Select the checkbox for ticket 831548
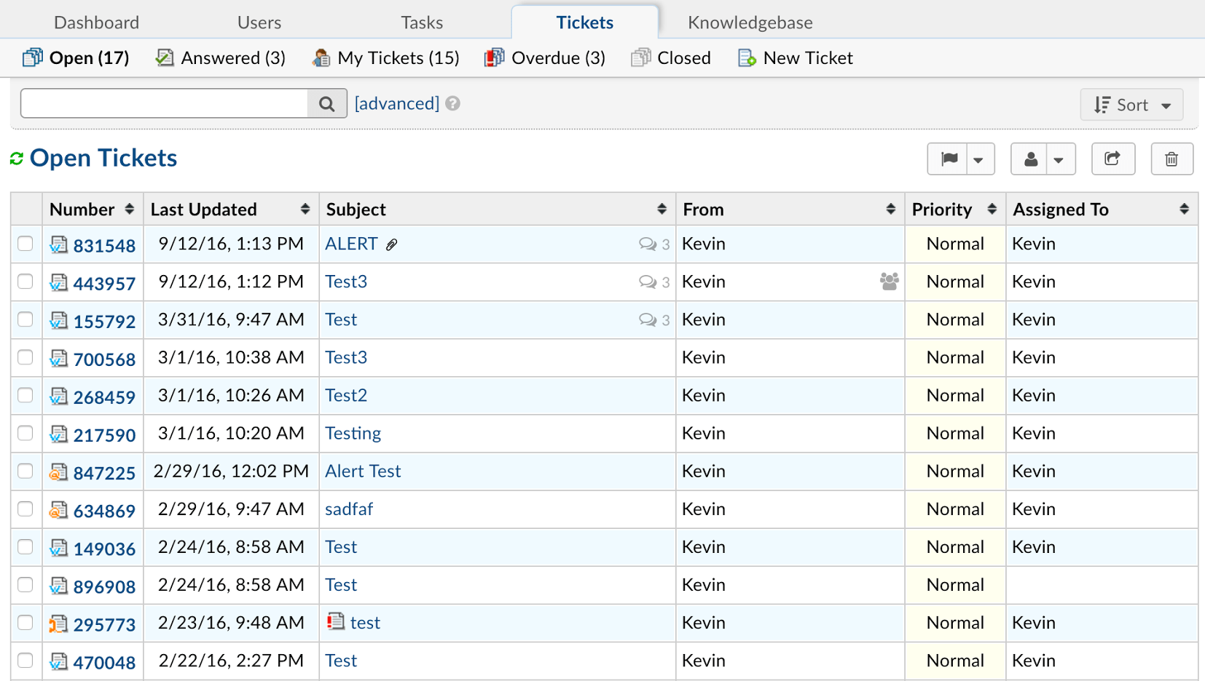Image resolution: width=1205 pixels, height=681 pixels. (25, 244)
